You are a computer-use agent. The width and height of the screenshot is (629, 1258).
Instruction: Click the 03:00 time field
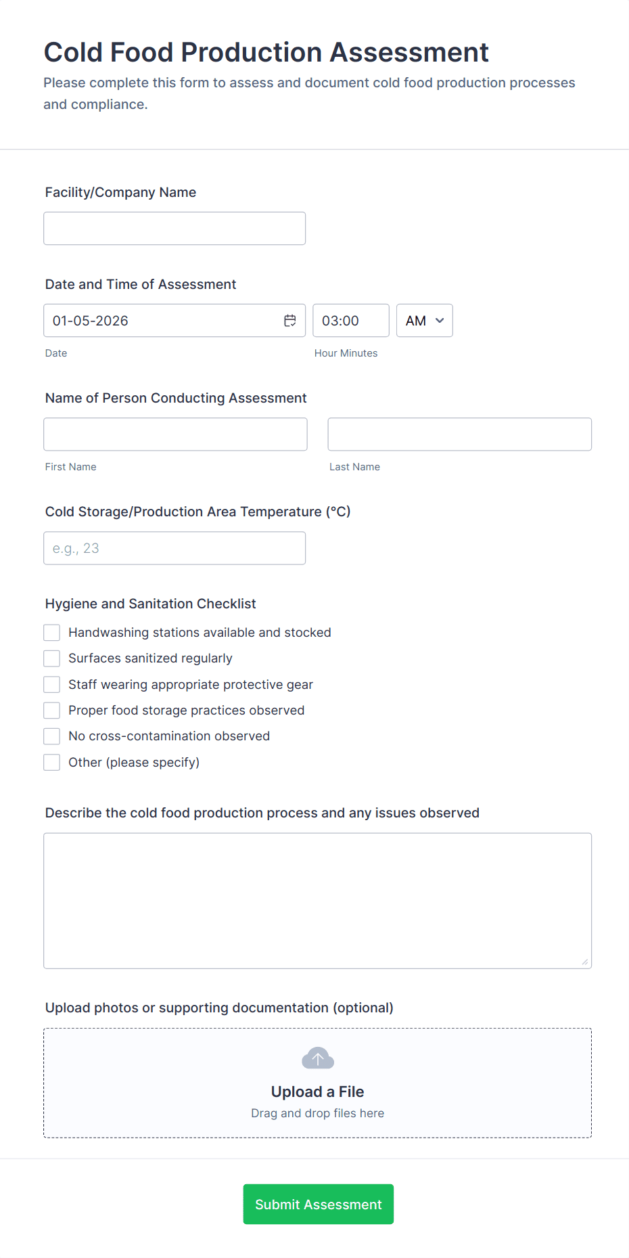(350, 320)
